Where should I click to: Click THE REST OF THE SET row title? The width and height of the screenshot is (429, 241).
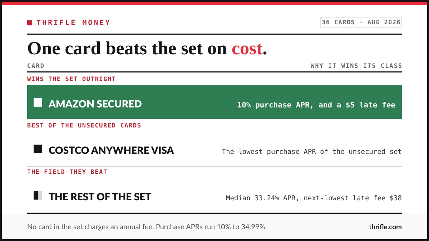tap(100, 197)
